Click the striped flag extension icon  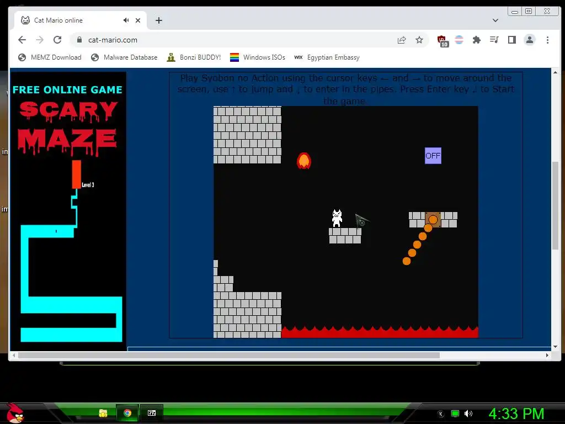459,40
